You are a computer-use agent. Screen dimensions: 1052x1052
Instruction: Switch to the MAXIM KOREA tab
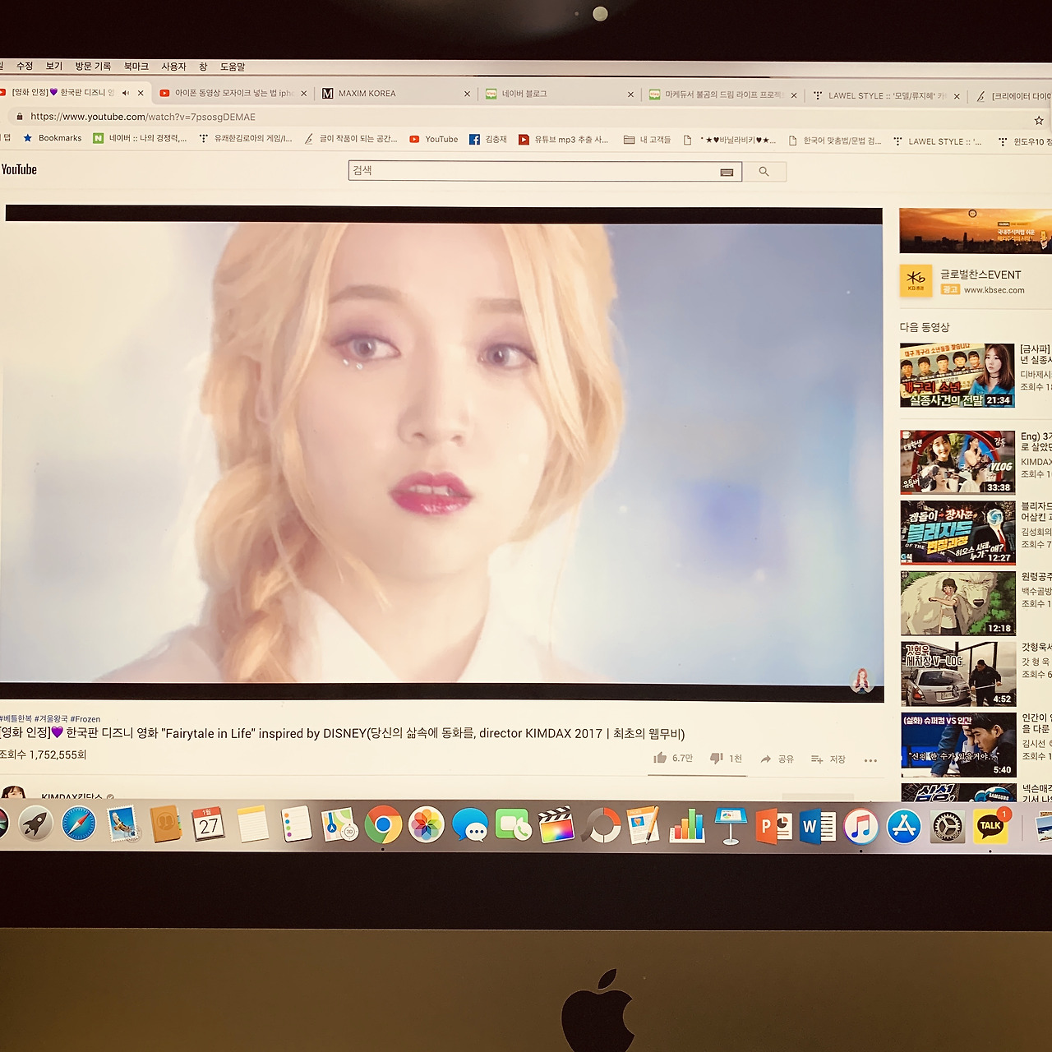[x=394, y=94]
